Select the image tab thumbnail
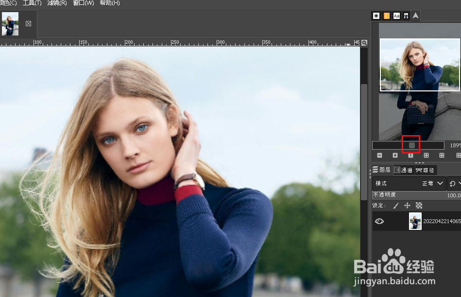This screenshot has height=297, width=461. point(10,23)
